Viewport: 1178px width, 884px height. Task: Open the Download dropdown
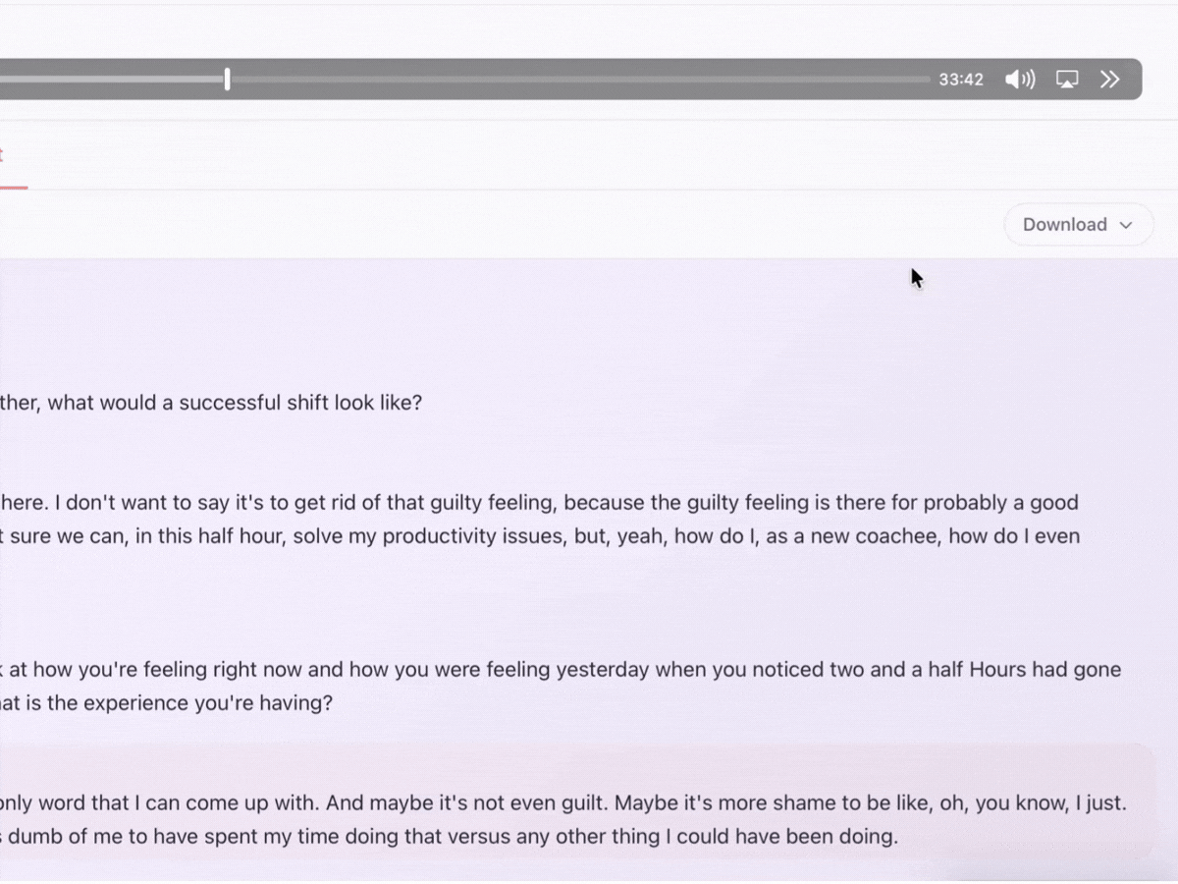coord(1078,225)
